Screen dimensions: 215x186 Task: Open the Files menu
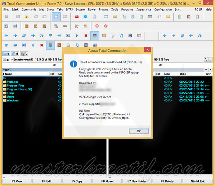point(6,9)
